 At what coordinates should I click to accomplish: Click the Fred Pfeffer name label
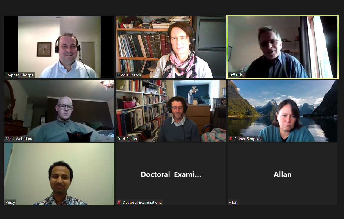(x=127, y=139)
